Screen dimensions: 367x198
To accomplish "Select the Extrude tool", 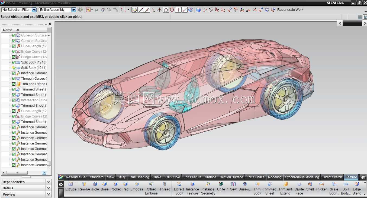I will coord(71,186).
